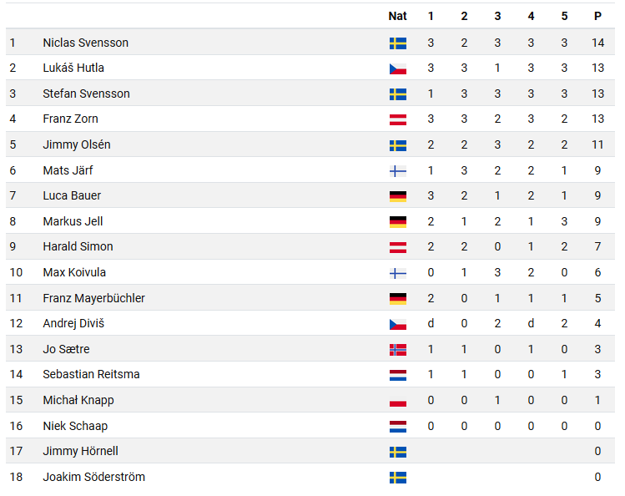
Task: Click Niclas Svensson's Swedish flag icon
Action: coord(398,43)
